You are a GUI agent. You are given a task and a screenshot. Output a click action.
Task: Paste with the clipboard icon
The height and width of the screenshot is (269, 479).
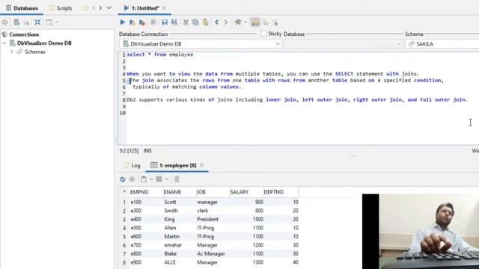[x=206, y=22]
